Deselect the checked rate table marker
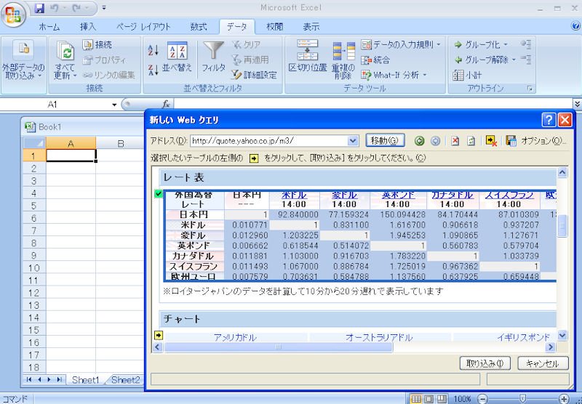The image size is (582, 404). (x=159, y=194)
